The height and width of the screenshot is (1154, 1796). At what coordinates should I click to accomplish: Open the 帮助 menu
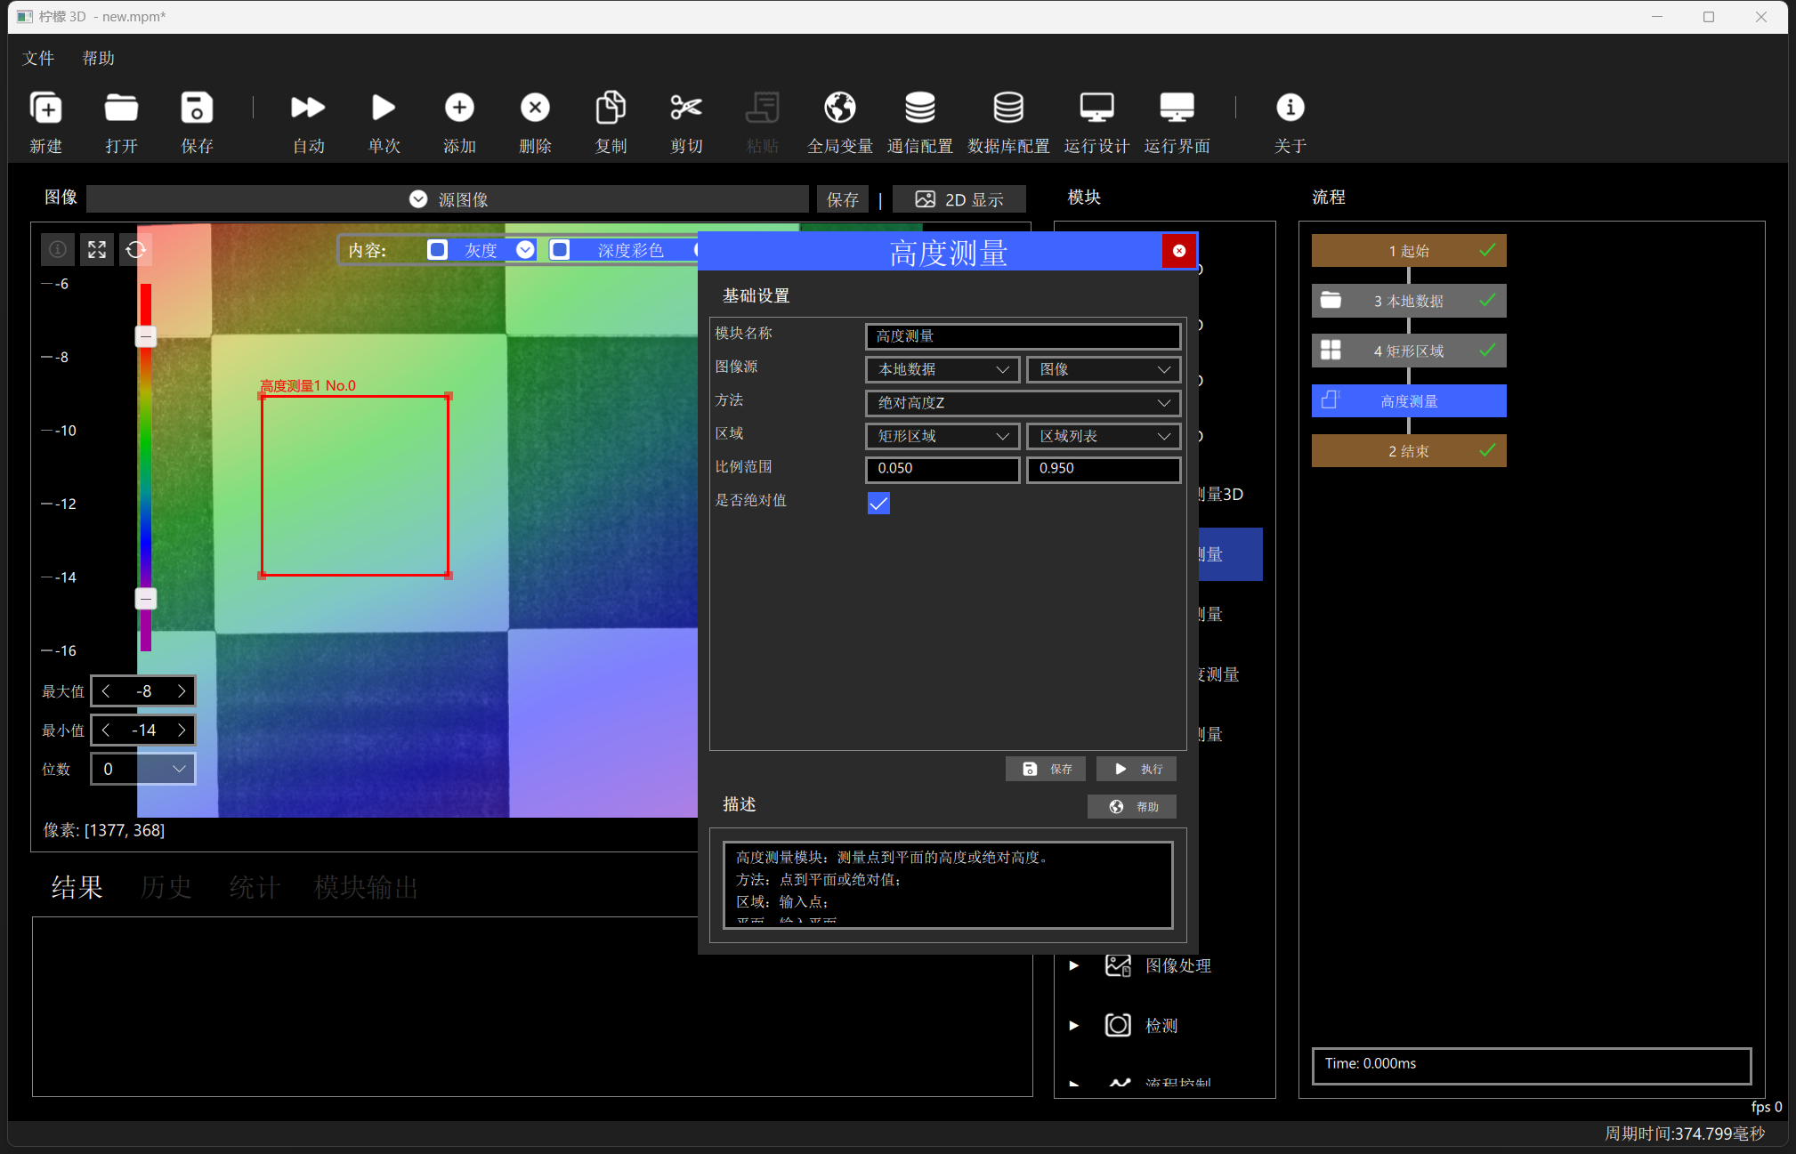98,58
